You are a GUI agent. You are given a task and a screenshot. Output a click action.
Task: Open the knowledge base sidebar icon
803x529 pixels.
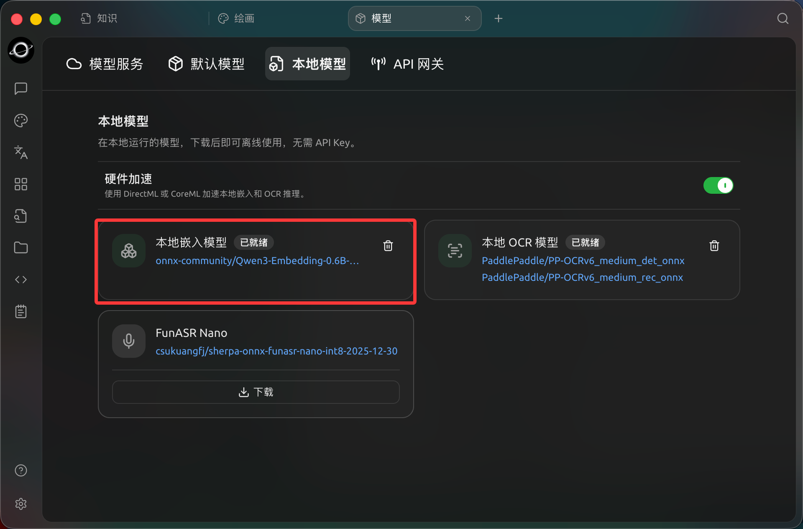click(x=21, y=216)
